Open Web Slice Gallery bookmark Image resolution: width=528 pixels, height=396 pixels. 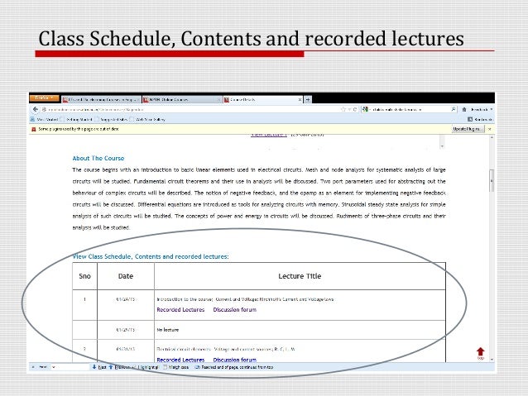pyautogui.click(x=147, y=119)
